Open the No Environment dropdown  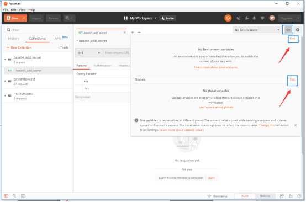[x=257, y=30]
